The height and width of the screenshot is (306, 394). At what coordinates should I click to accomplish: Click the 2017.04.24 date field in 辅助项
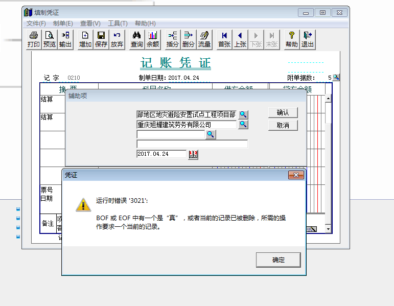click(x=161, y=154)
